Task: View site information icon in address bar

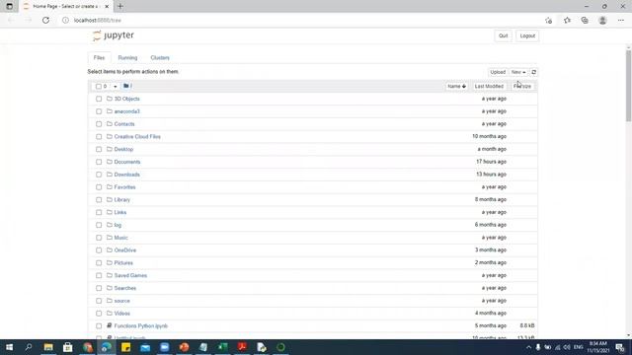Action: point(65,20)
